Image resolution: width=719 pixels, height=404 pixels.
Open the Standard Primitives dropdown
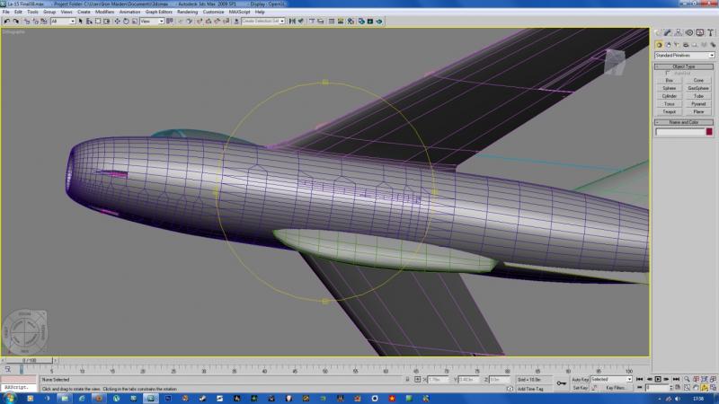pyautogui.click(x=685, y=56)
